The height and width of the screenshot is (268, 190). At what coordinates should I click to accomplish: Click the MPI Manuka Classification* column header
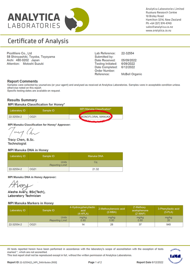tap(96, 110)
